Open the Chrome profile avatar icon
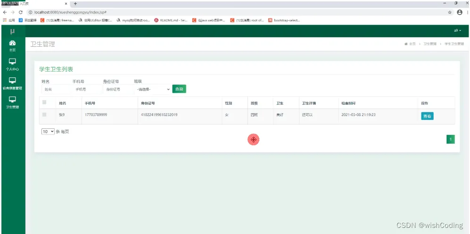The image size is (470, 234). click(460, 12)
